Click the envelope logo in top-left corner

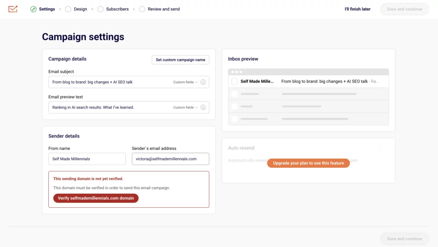click(13, 9)
